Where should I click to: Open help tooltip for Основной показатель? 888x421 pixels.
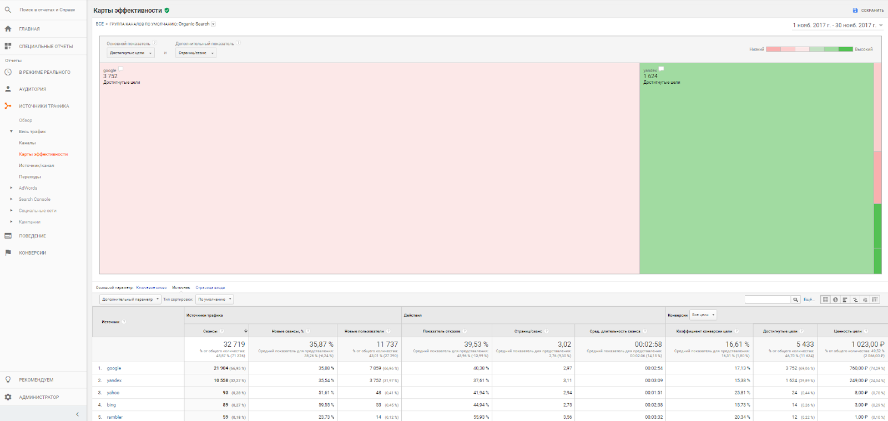point(155,43)
